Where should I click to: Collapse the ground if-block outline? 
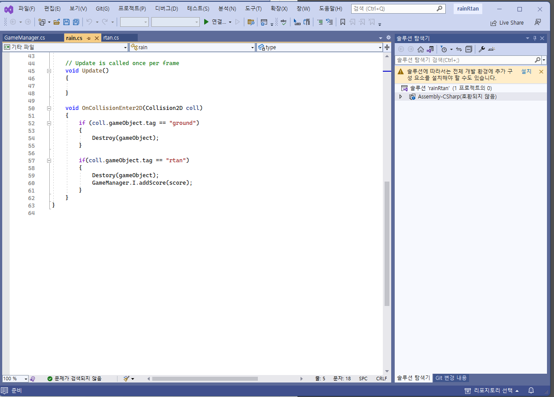(49, 123)
